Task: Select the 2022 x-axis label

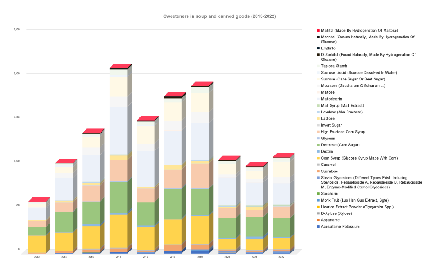Action: [x=281, y=257]
